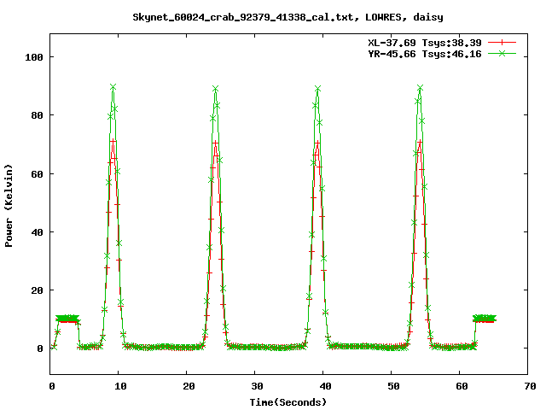This screenshot has width=546, height=410.
Task: Click the 20 tick label on the y-axis
Action: point(36,290)
